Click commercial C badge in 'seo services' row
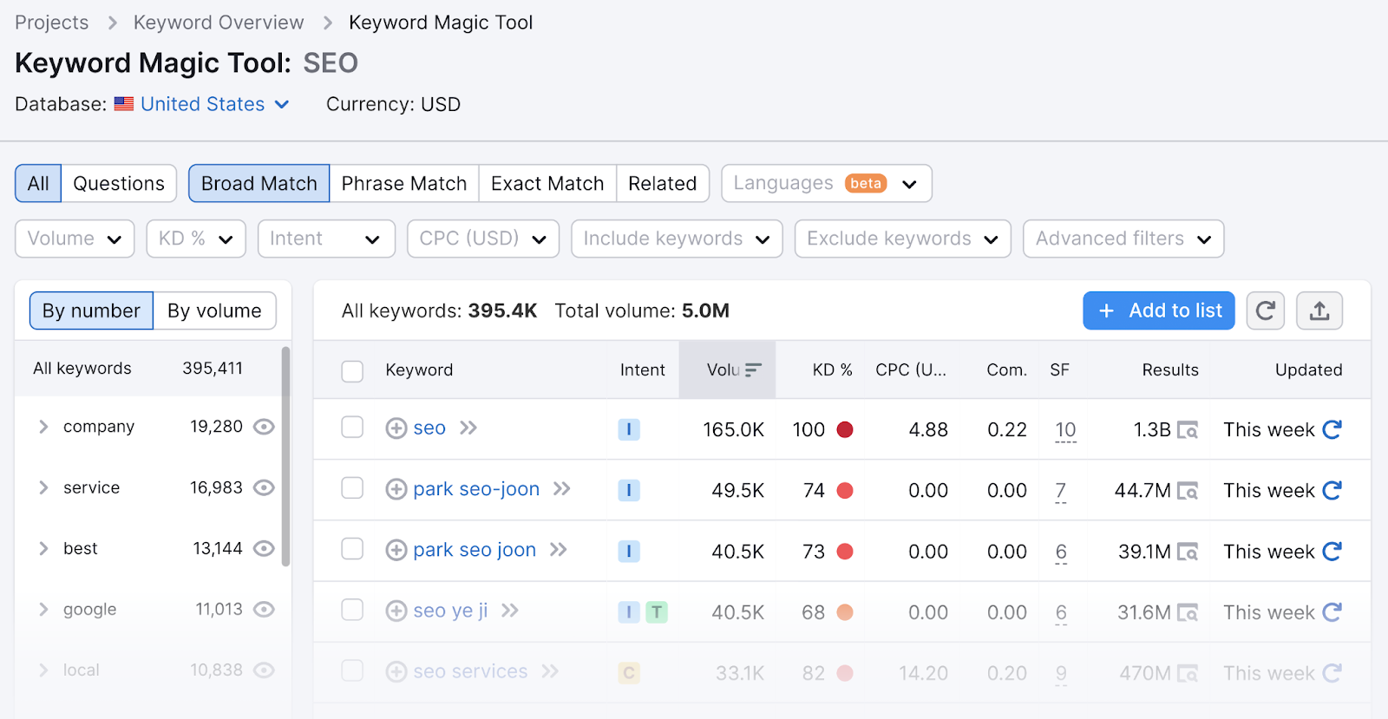The width and height of the screenshot is (1388, 719). coord(629,672)
